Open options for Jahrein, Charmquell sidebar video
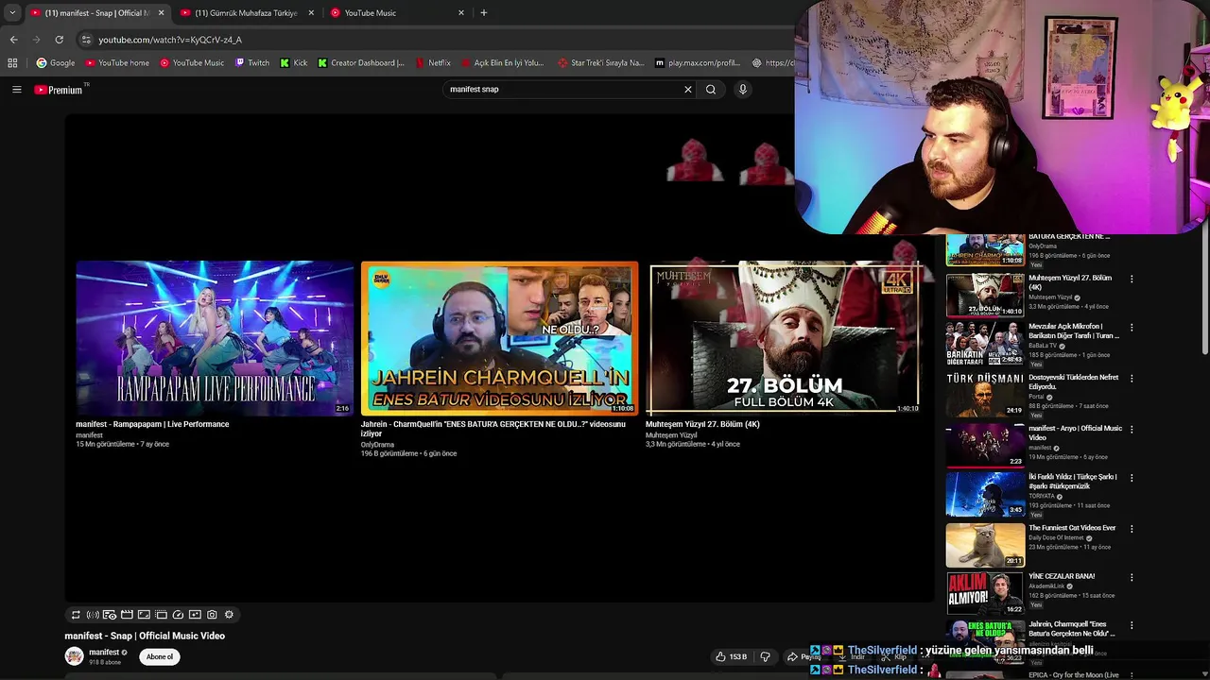The width and height of the screenshot is (1210, 680). 1132,625
